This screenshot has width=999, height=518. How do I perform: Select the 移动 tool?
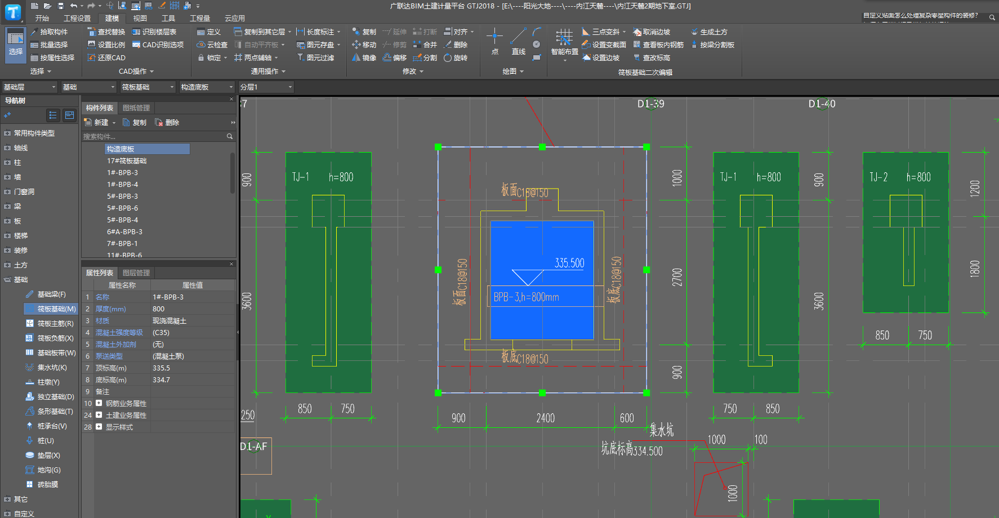coord(364,45)
